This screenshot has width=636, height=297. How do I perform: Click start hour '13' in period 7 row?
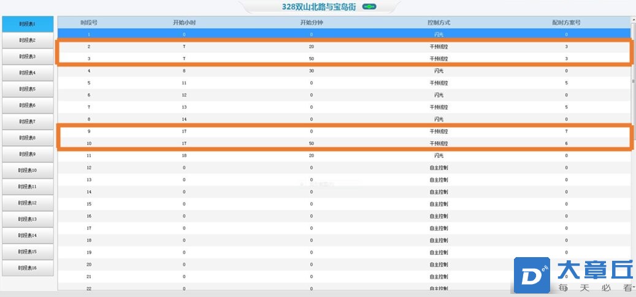click(184, 107)
